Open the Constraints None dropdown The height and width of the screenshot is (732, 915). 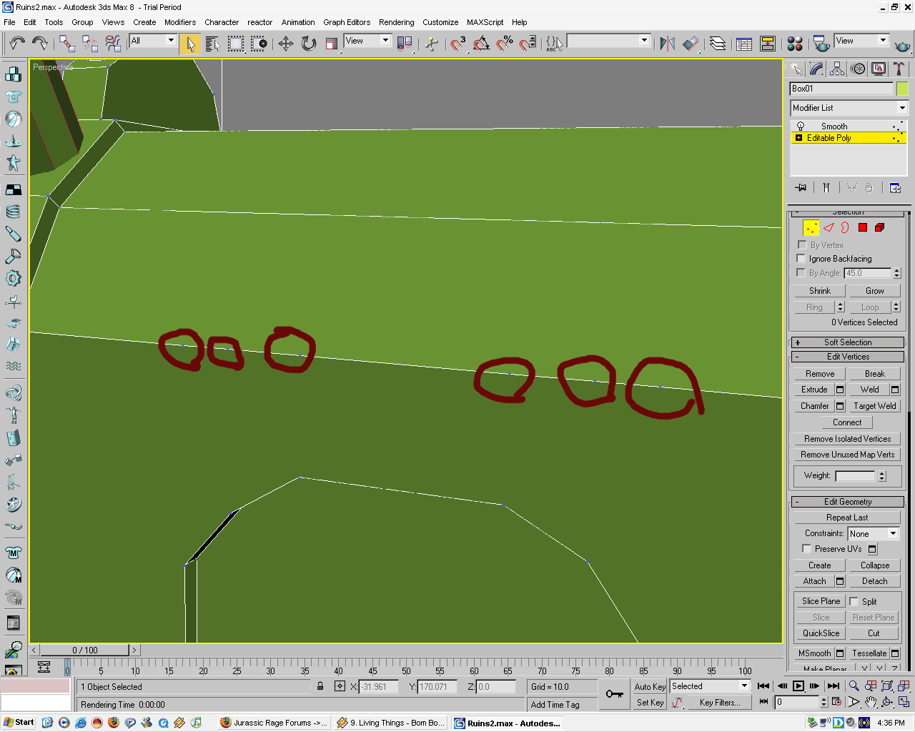point(873,533)
